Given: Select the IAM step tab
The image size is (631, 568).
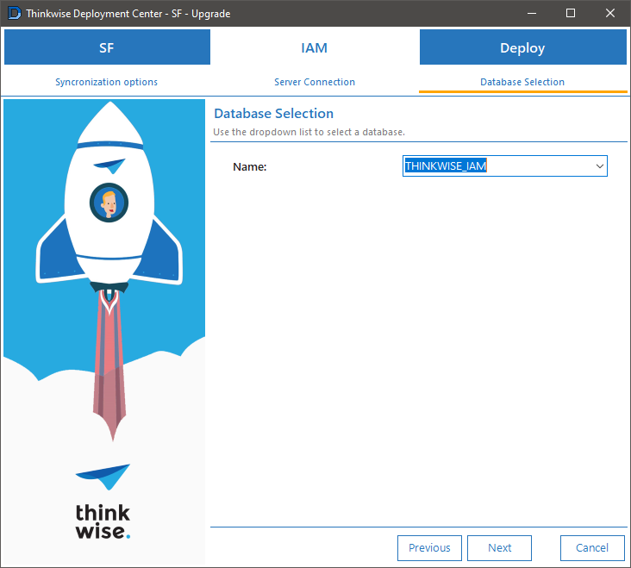Looking at the screenshot, I should coord(315,47).
